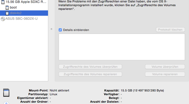Click the Kapazität value 15.5 GB
189x104 pixels.
(x=142, y=90)
